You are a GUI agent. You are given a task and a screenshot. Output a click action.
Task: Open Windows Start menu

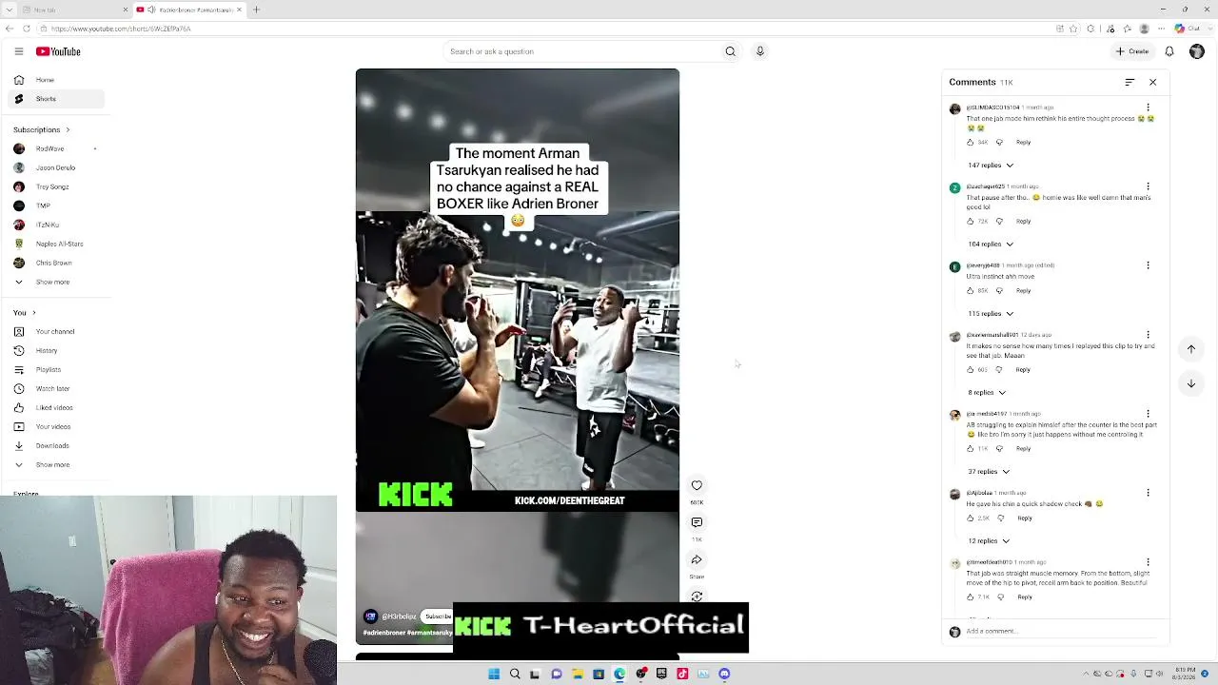pos(494,675)
